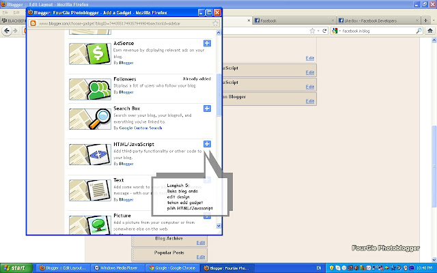
Task: Switch to the Facebook tab
Action: coord(294,20)
